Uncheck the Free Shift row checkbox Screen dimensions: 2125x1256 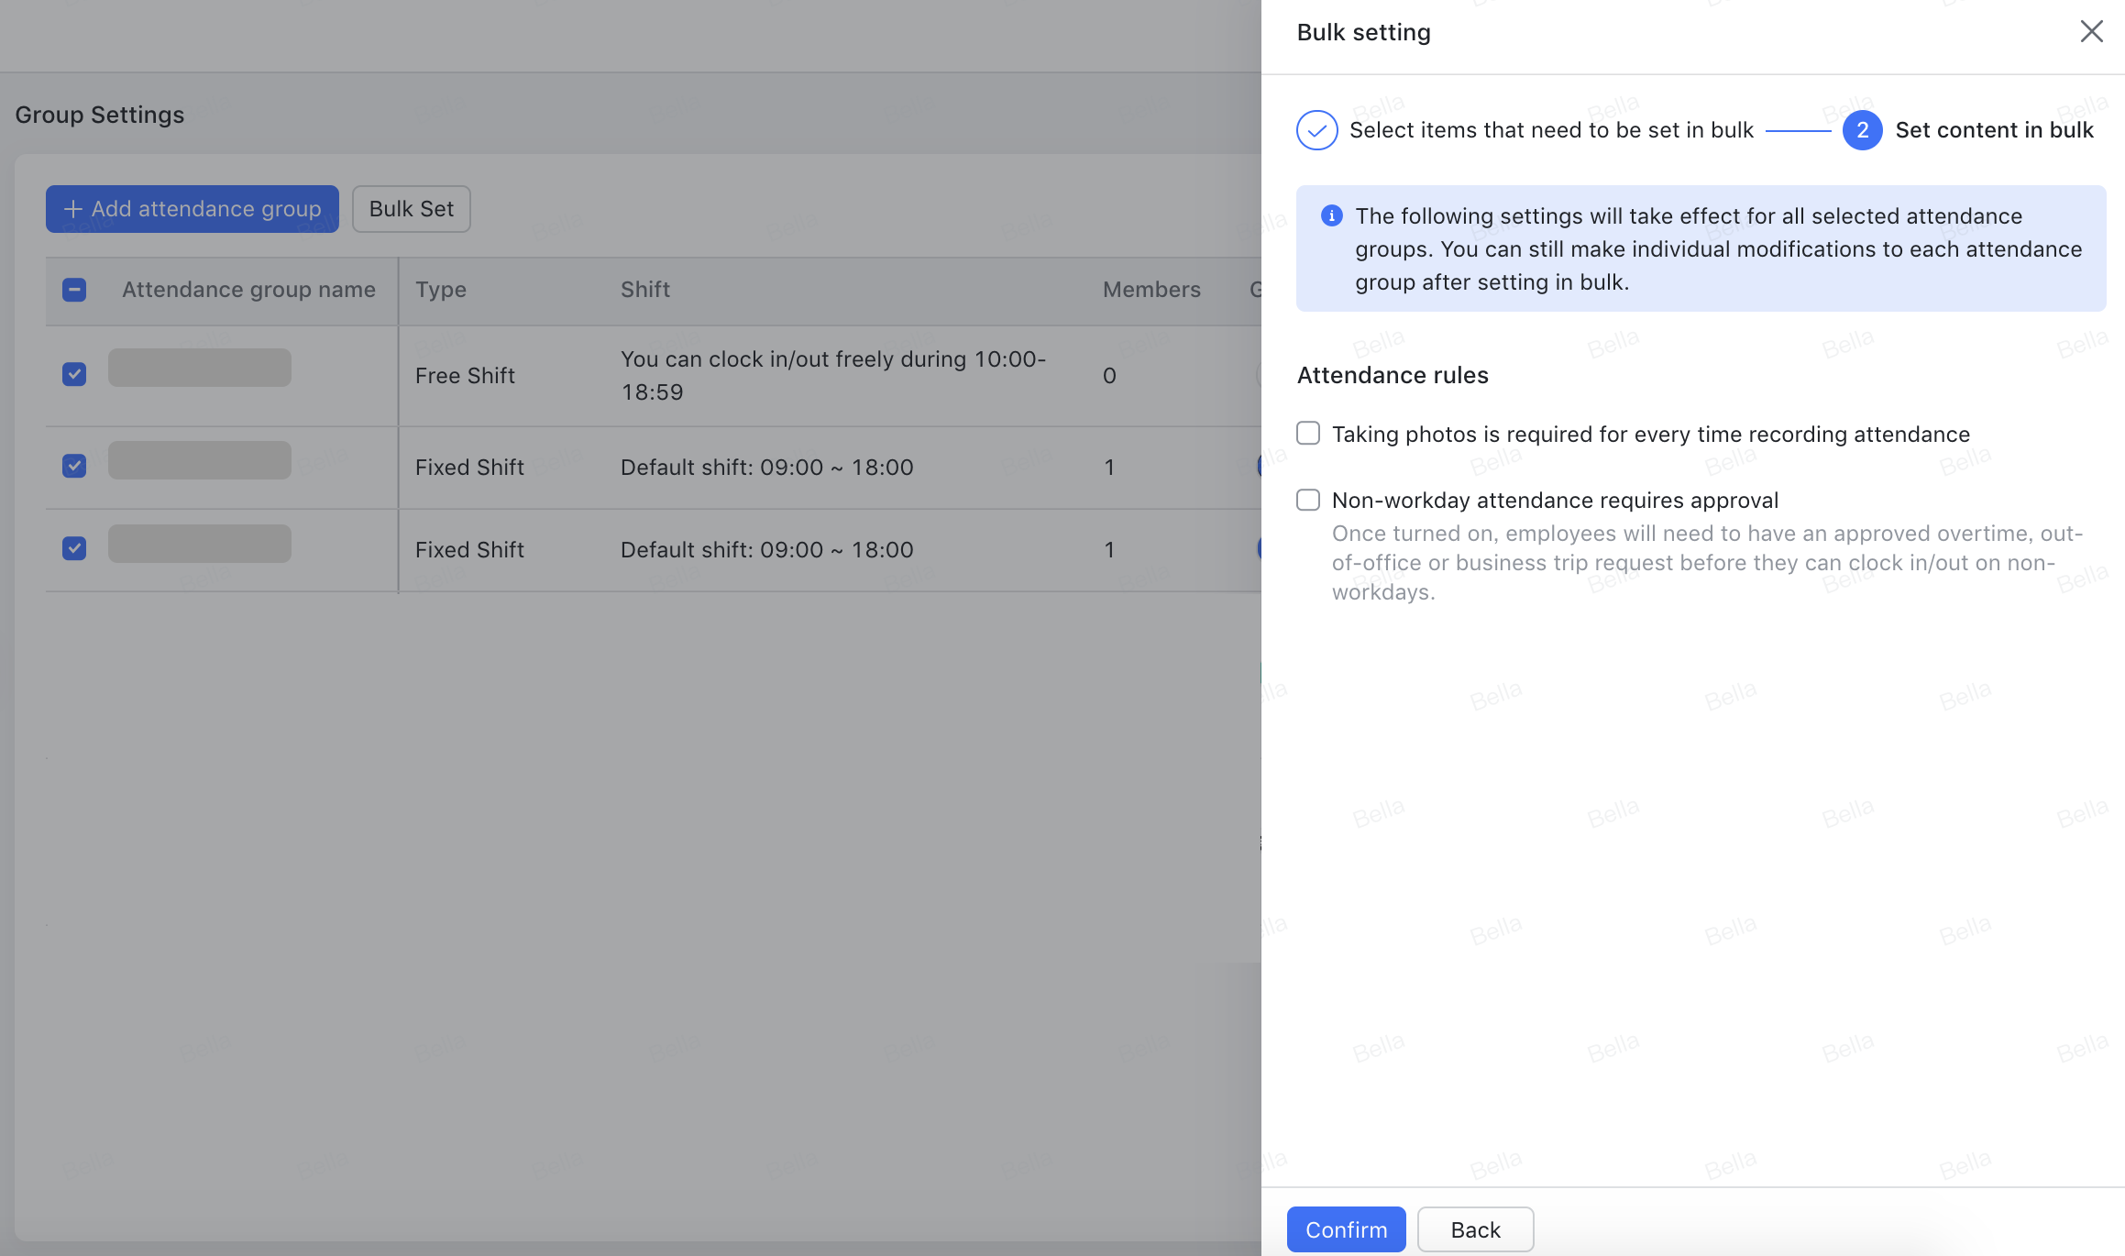coord(73,375)
